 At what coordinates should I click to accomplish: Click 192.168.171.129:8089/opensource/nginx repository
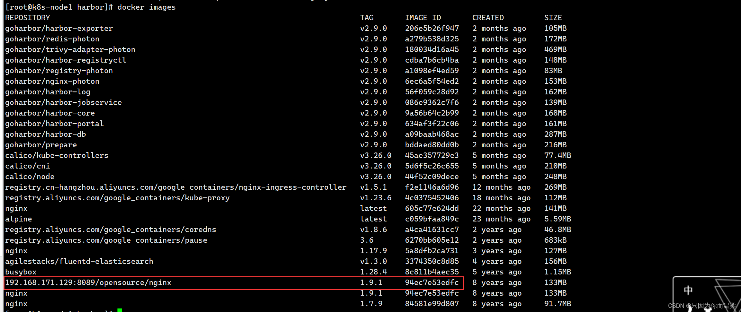pos(88,282)
